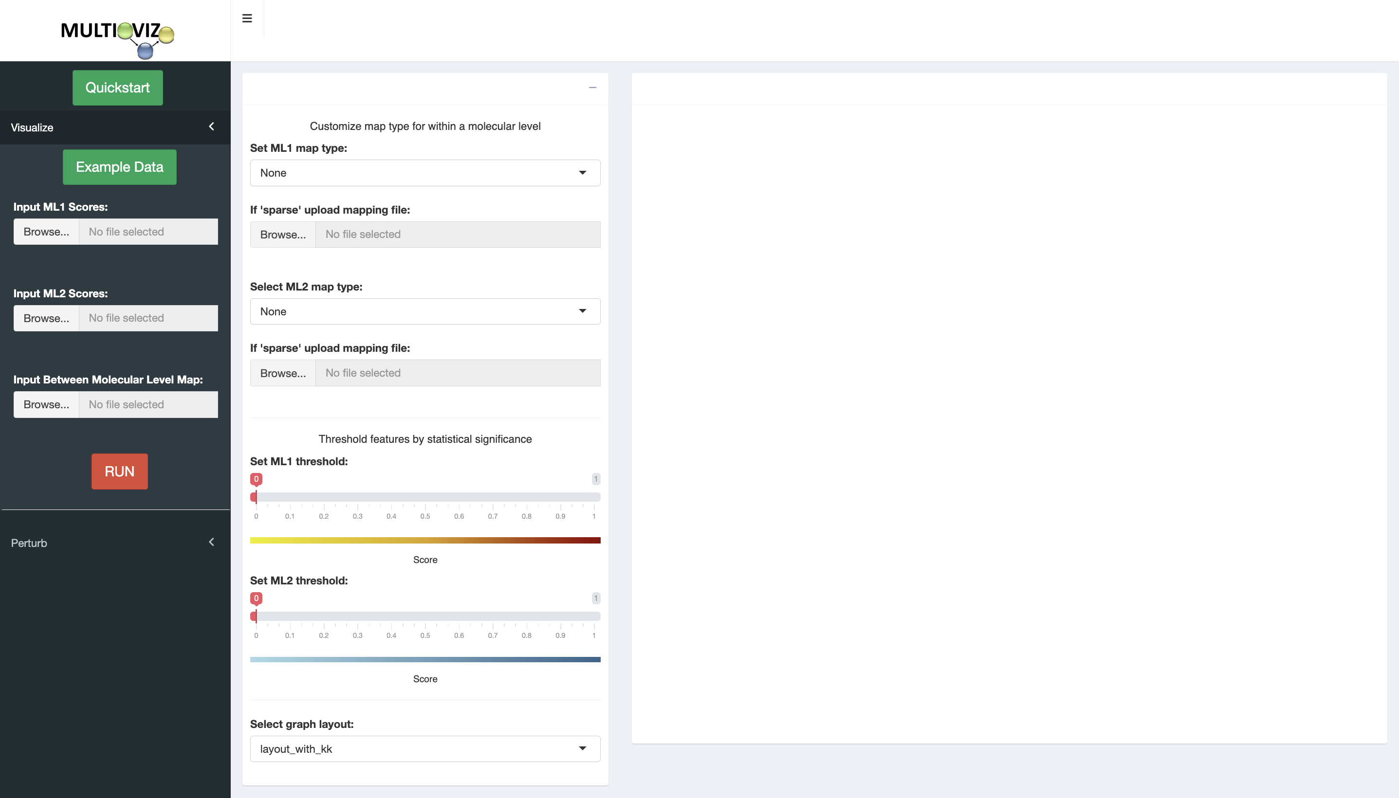Collapse the Perturb sidebar section
The width and height of the screenshot is (1399, 798).
(x=211, y=542)
